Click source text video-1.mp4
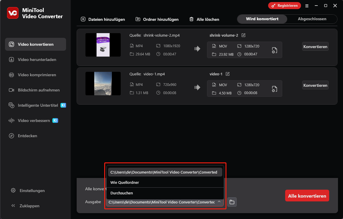This screenshot has width=343, height=219. [x=154, y=74]
